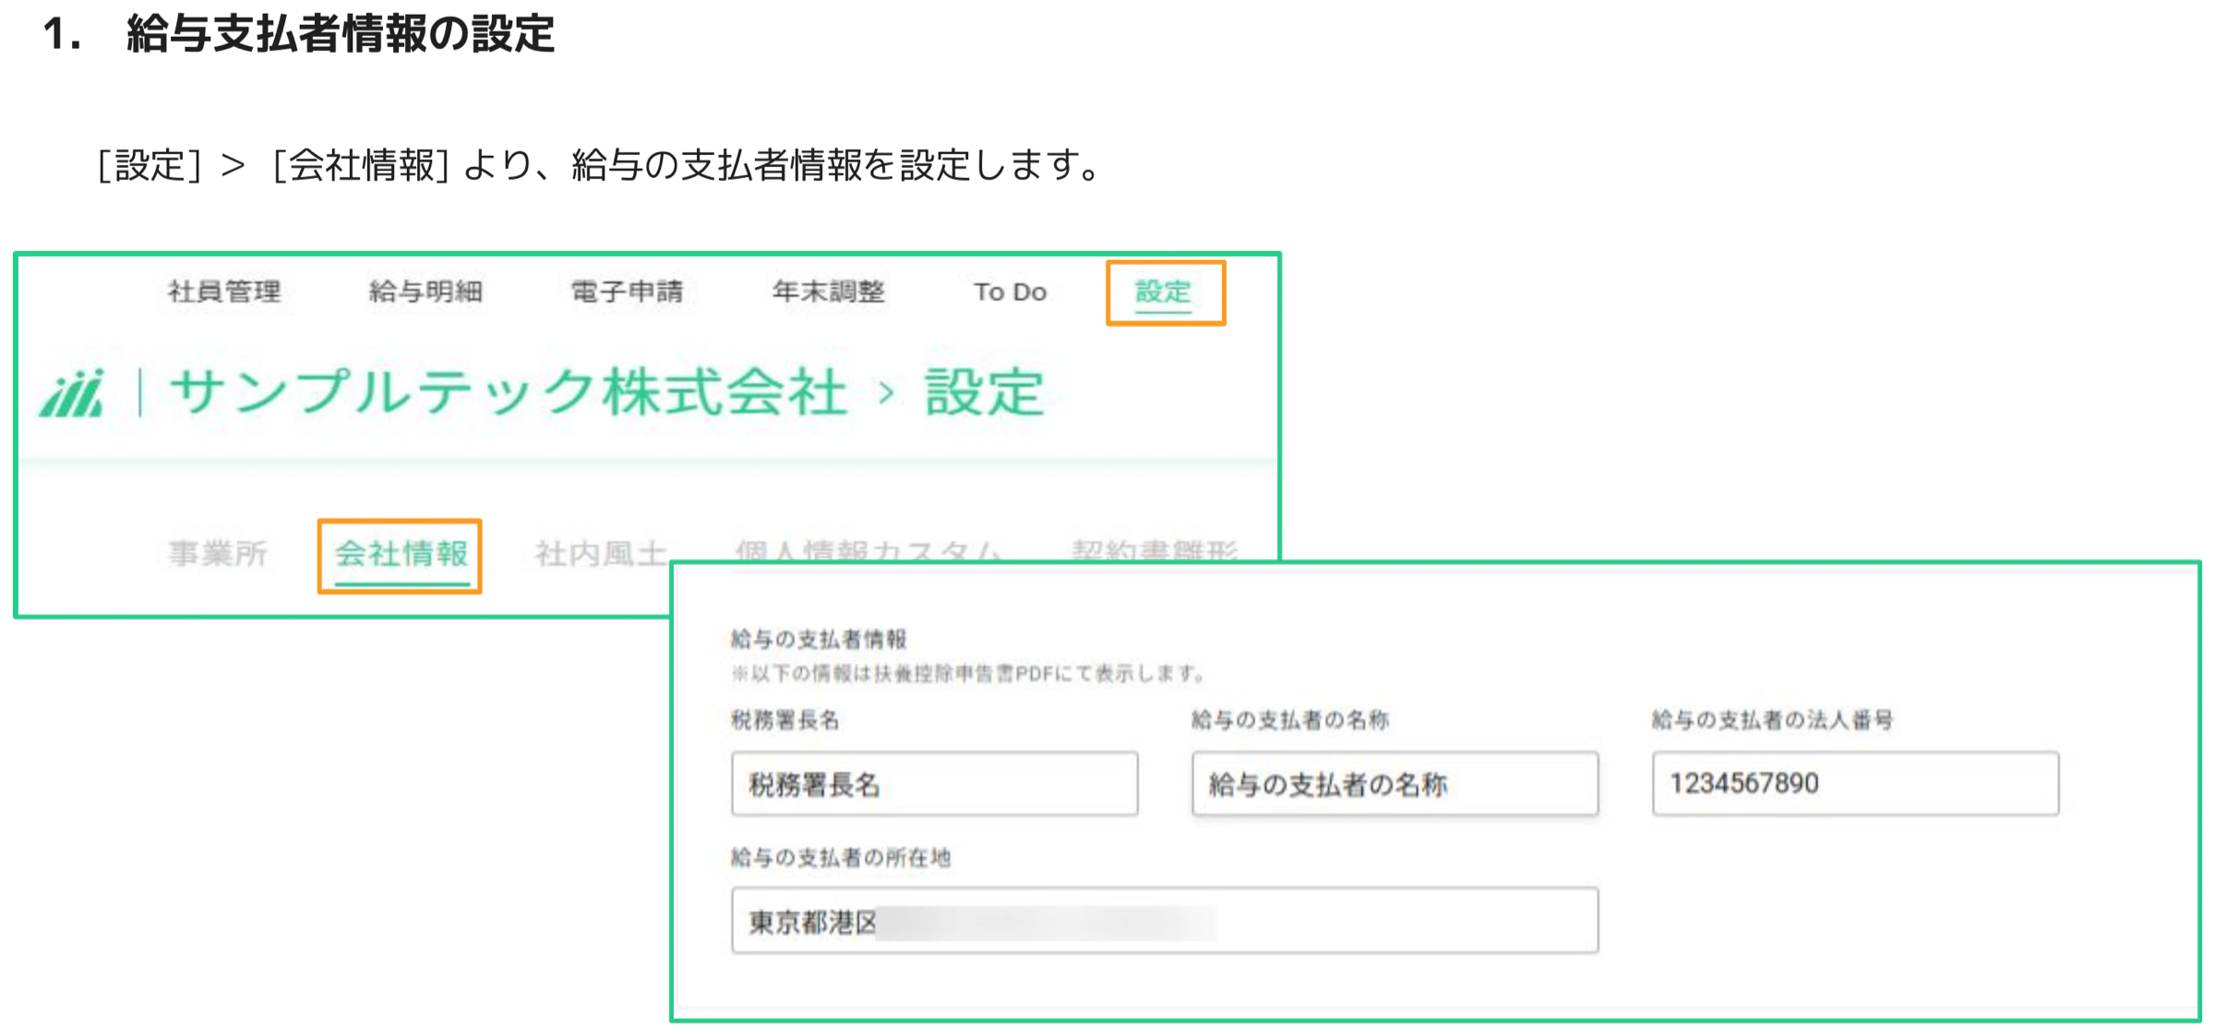The width and height of the screenshot is (2215, 1036).
Task: Click the green company logo icon
Action: click(73, 394)
